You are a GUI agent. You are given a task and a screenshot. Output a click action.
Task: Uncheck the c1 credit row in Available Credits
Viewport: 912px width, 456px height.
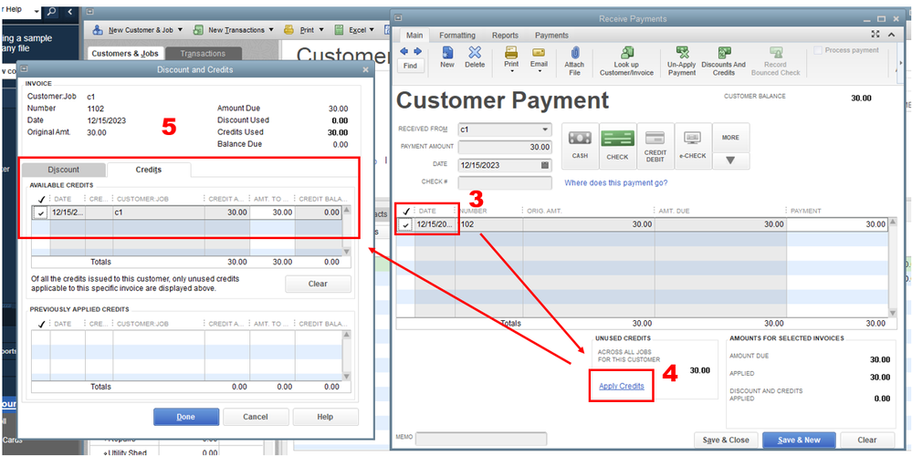[40, 212]
